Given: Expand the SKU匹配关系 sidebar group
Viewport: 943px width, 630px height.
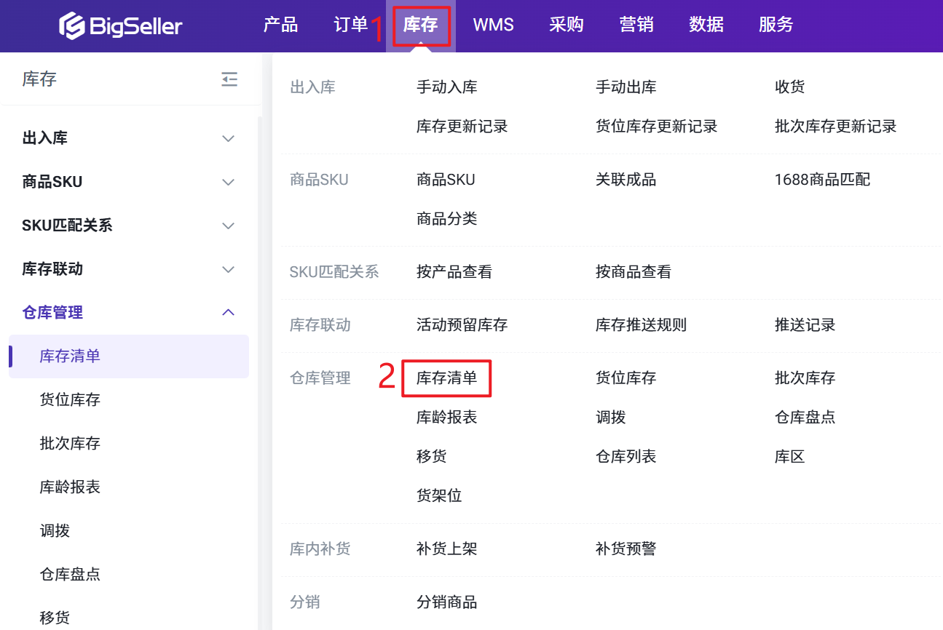Looking at the screenshot, I should (228, 226).
